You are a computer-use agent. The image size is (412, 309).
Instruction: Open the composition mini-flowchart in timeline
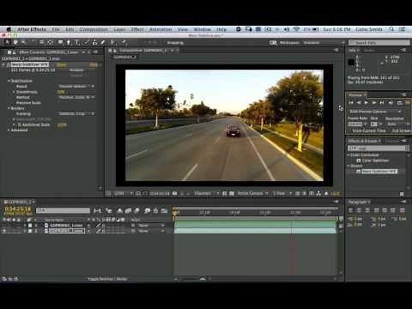97,210
